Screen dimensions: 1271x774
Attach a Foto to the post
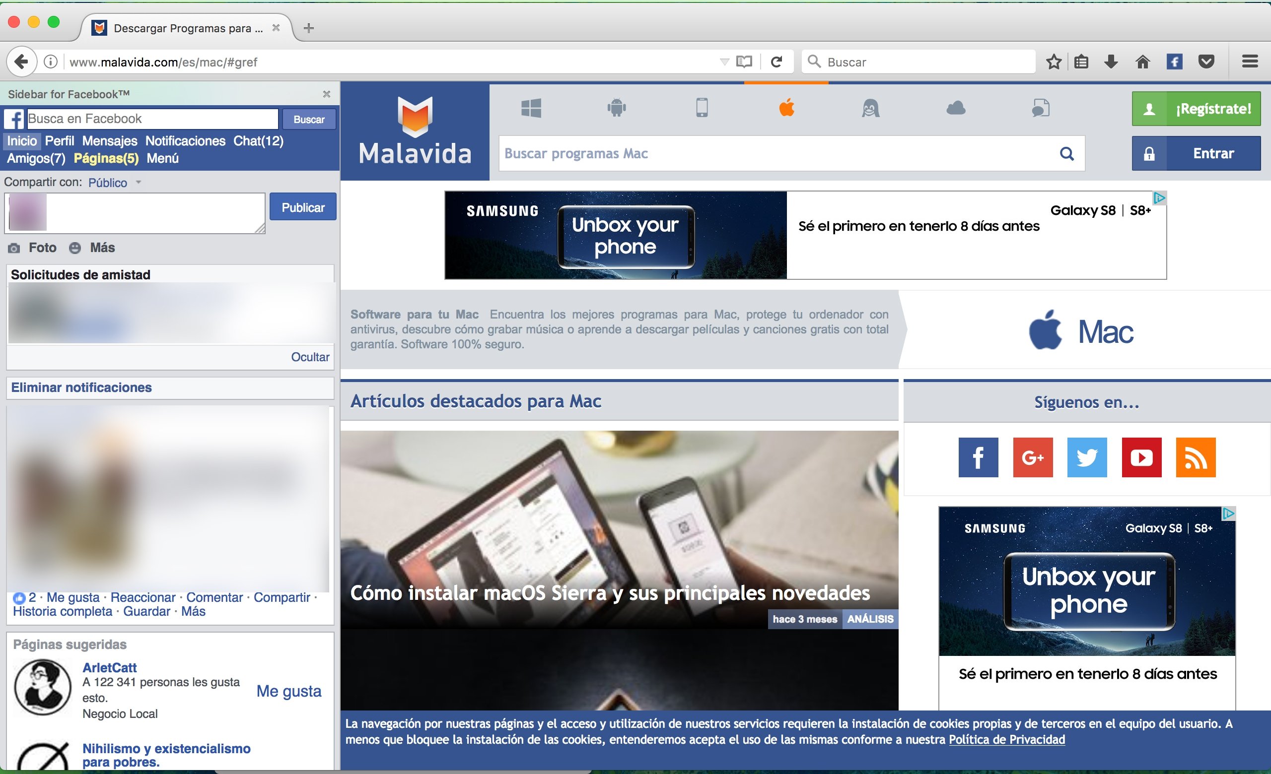pyautogui.click(x=32, y=248)
